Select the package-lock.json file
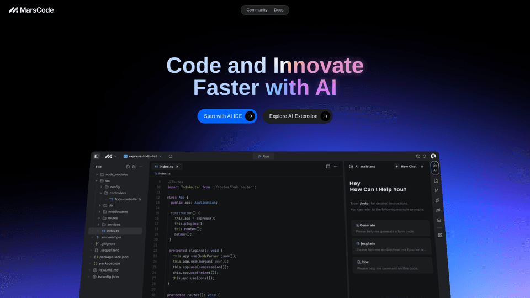The image size is (530, 298). coord(111,257)
